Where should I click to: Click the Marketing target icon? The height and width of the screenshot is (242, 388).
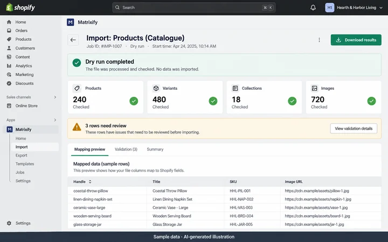(9, 75)
